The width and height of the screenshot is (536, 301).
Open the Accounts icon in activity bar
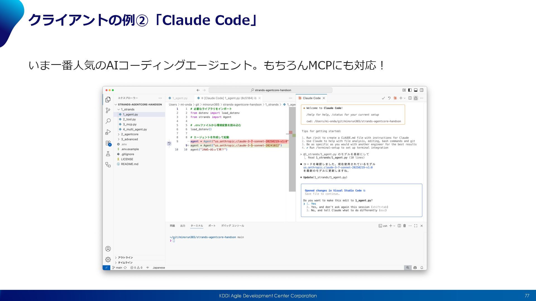[x=108, y=249]
